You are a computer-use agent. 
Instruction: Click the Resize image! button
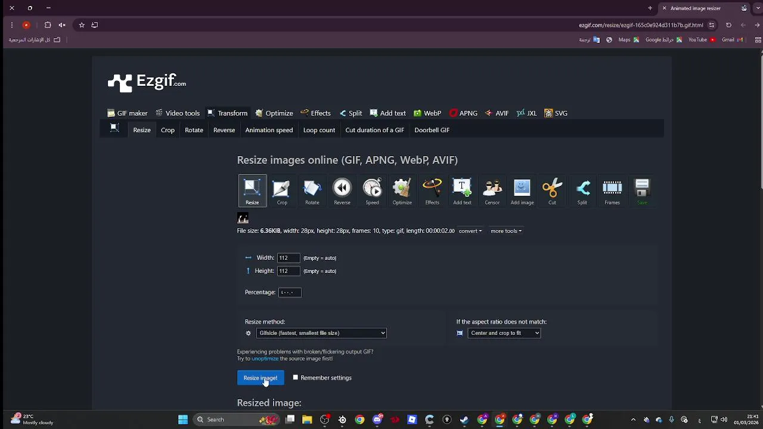tap(260, 378)
